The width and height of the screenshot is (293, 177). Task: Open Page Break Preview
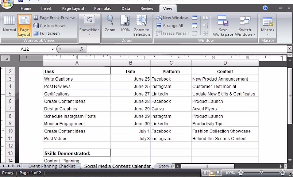54,18
